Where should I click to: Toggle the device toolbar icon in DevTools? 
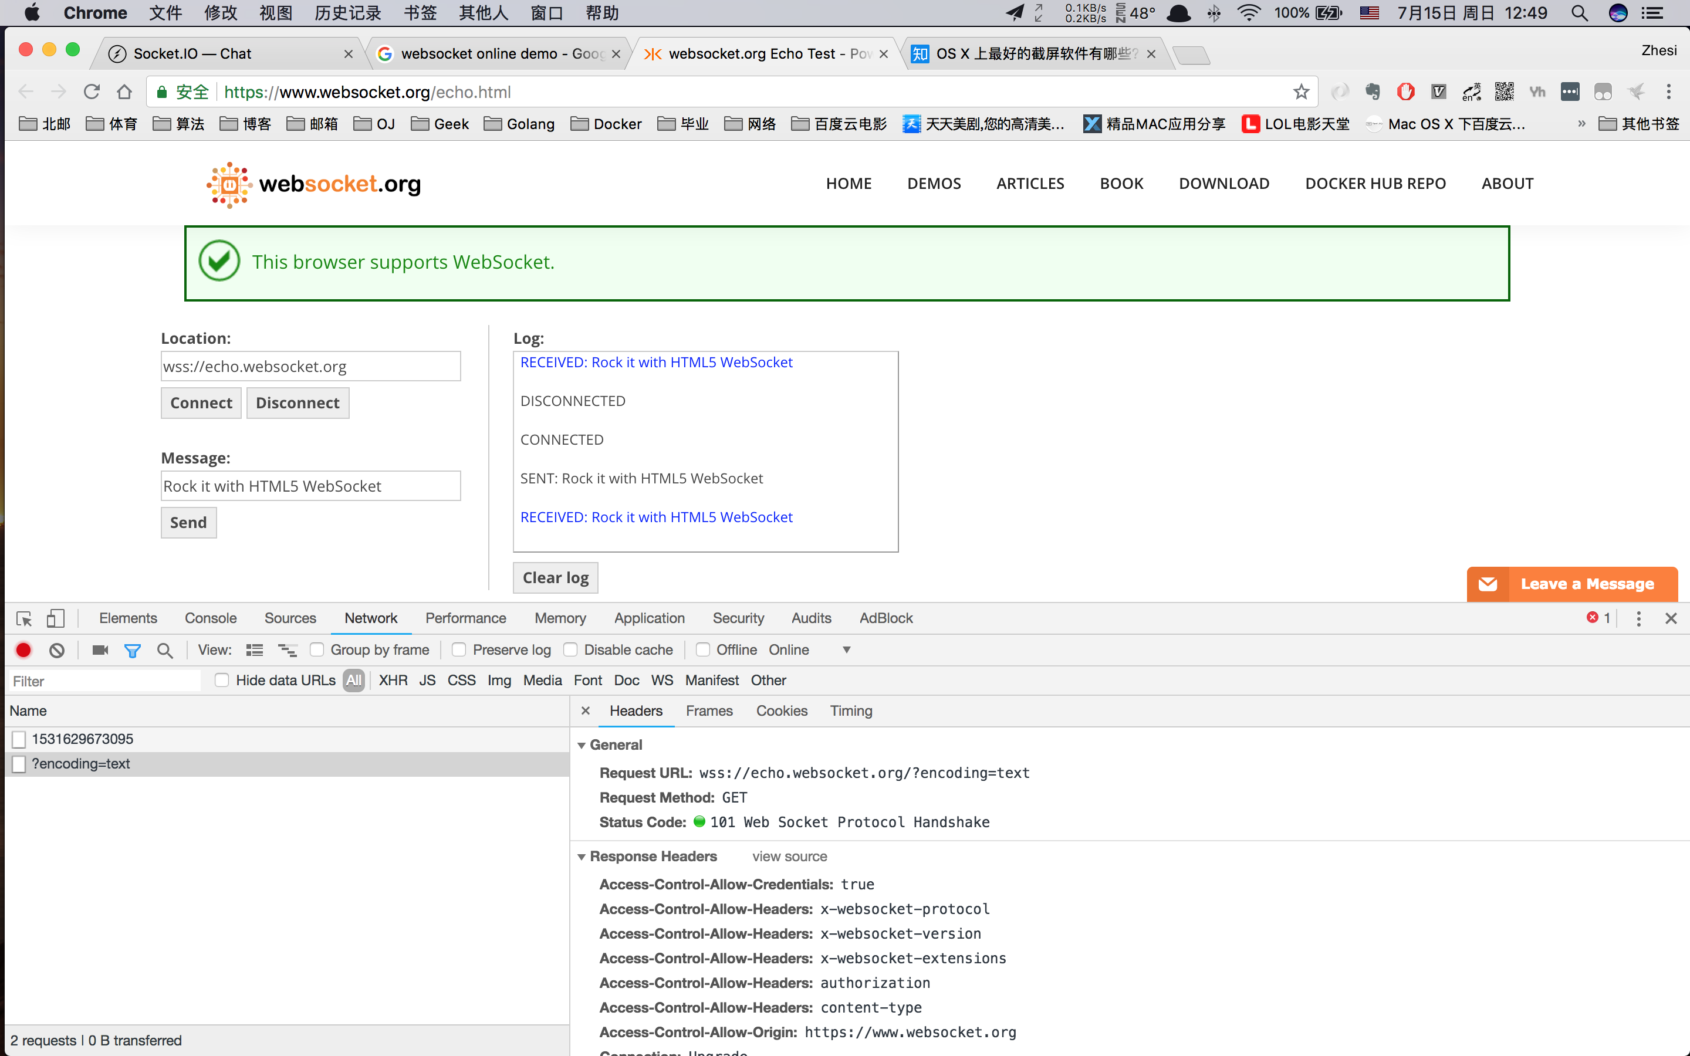(x=55, y=619)
